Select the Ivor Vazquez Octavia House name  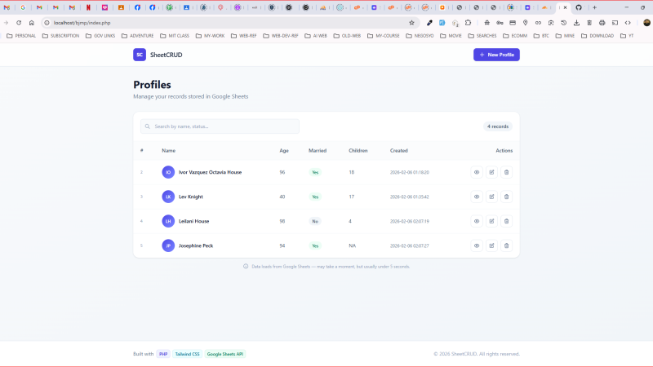pos(210,172)
